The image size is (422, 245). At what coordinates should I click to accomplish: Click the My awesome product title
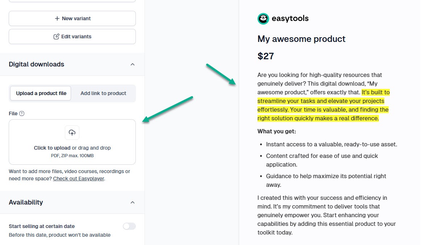(301, 39)
